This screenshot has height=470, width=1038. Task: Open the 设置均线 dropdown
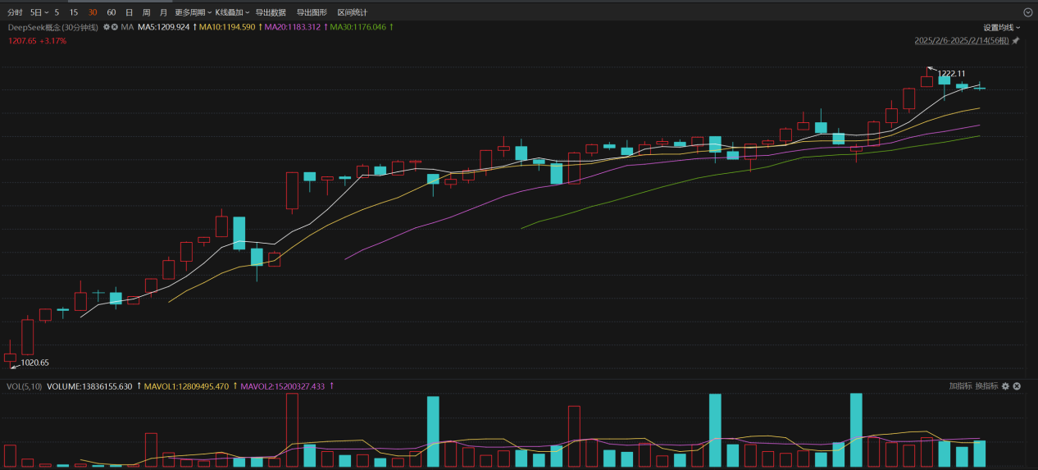click(x=1002, y=27)
